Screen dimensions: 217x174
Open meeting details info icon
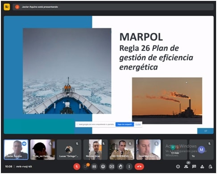coord(178,166)
